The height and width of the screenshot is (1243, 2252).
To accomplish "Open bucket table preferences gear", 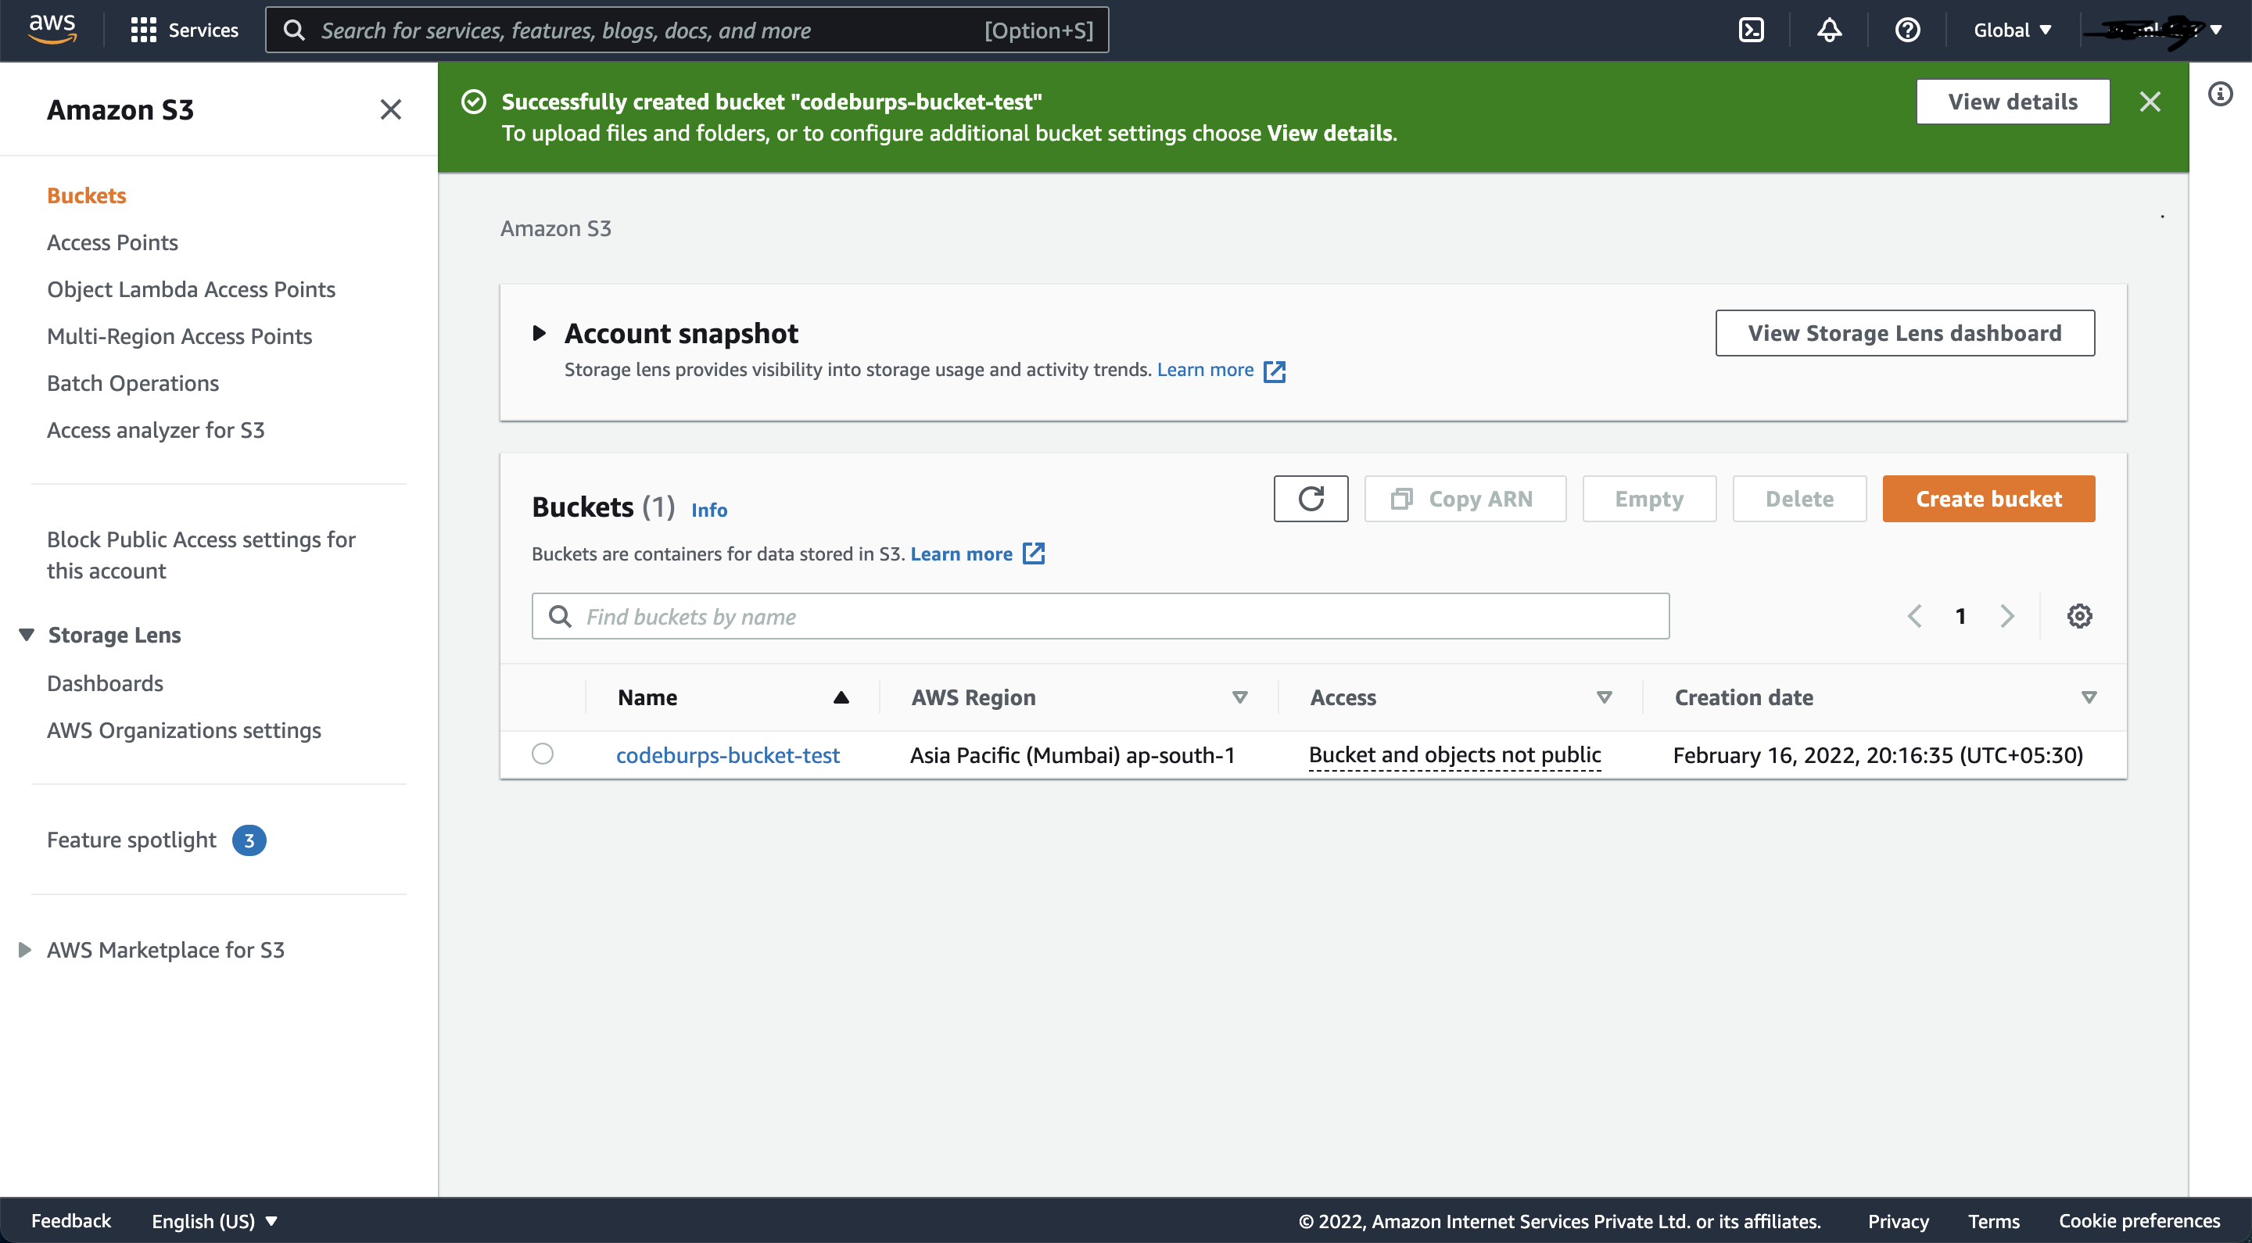I will click(x=2079, y=616).
